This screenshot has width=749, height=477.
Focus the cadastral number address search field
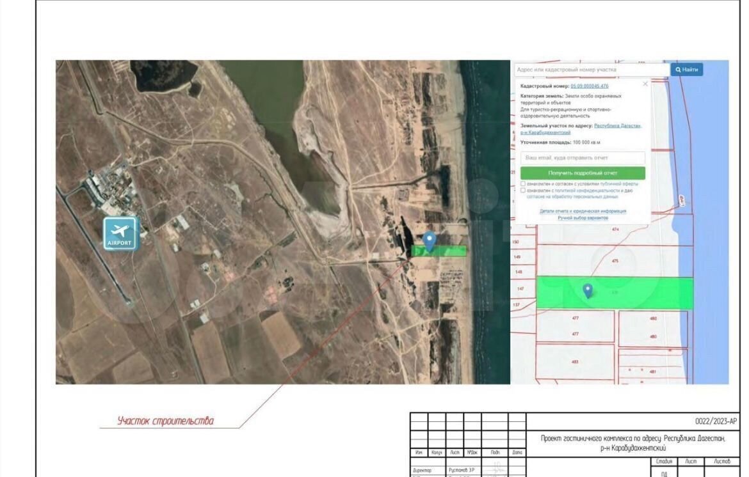click(592, 70)
